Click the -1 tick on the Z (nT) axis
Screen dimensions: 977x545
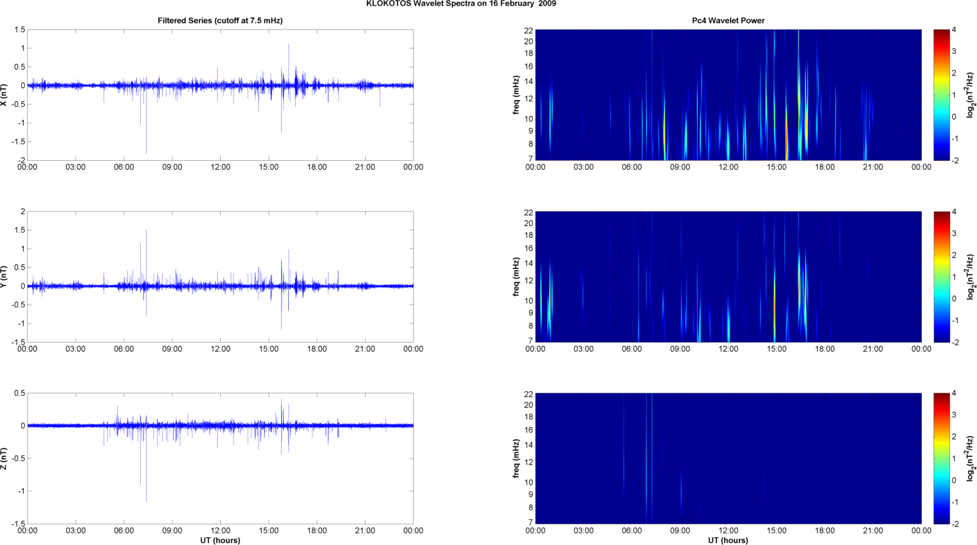pos(20,491)
